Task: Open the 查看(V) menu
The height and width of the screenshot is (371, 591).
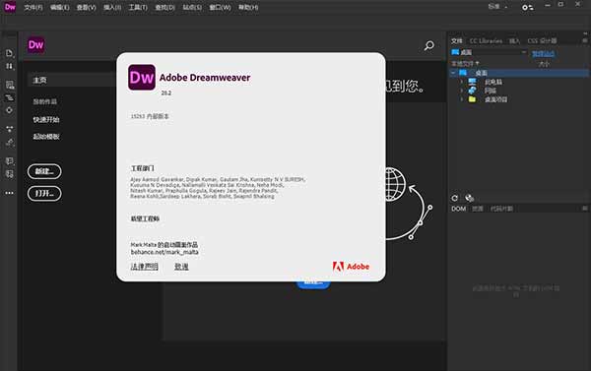Action: tap(86, 7)
